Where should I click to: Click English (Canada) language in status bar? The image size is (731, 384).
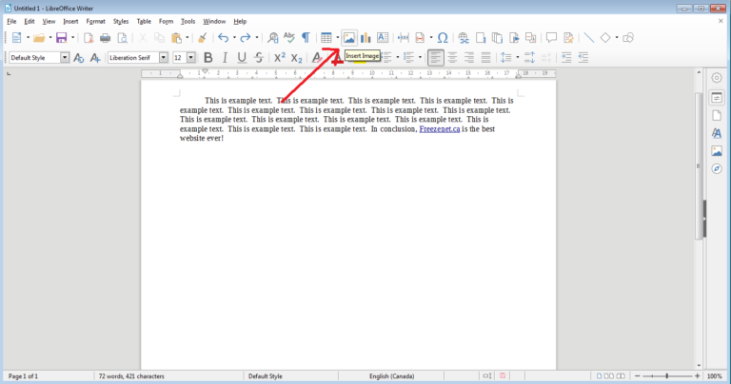[392, 376]
